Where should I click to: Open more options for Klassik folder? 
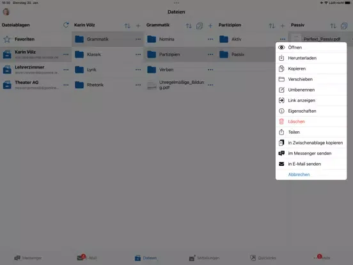tap(138, 54)
